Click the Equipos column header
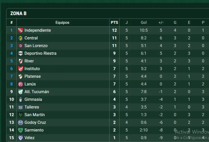Viewport: 209px width, 142px height. coord(62,22)
